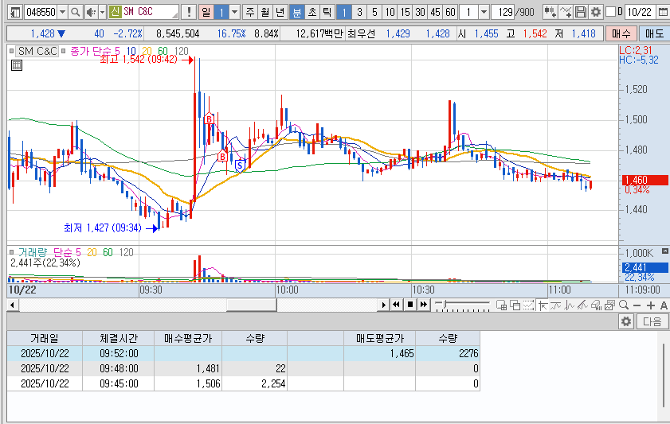Click the save disk icon in top toolbar
670x424 pixels.
tap(581, 12)
